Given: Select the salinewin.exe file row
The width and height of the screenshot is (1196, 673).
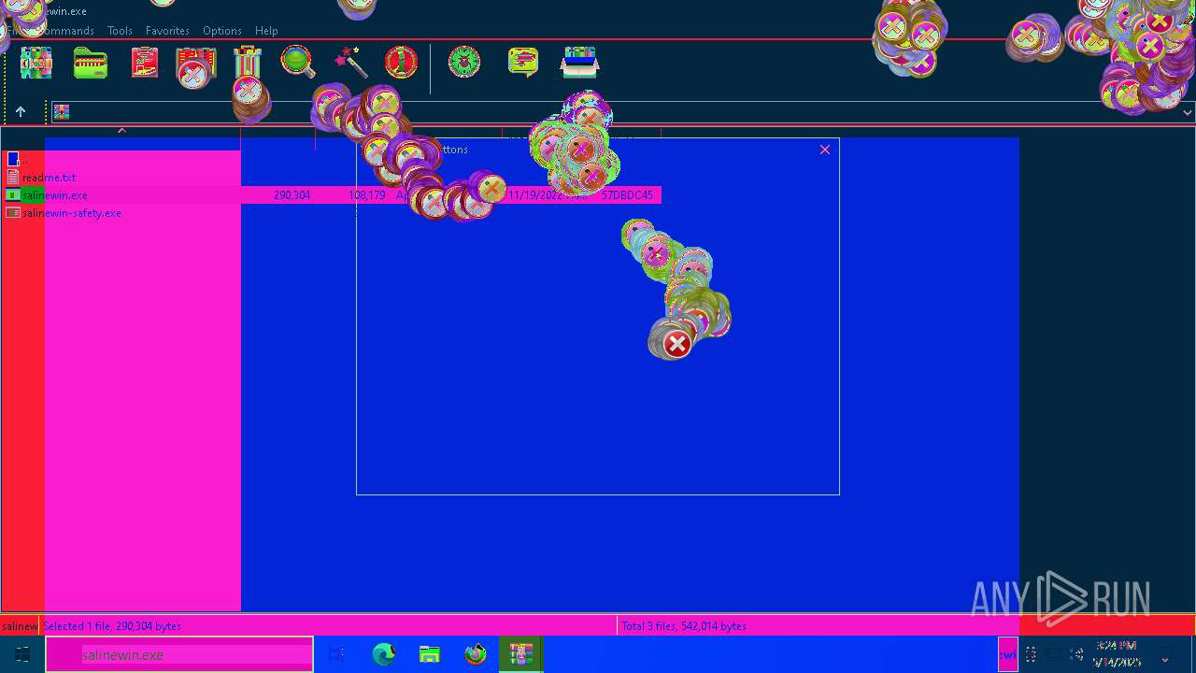Looking at the screenshot, I should pyautogui.click(x=332, y=195).
